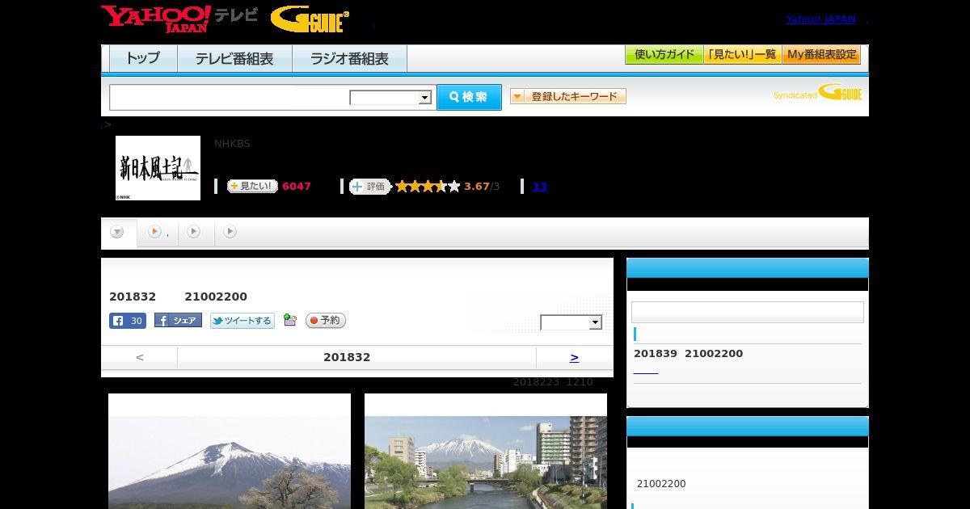Image resolution: width=970 pixels, height=509 pixels.
Task: Click the ツイートする button
Action: (x=242, y=321)
